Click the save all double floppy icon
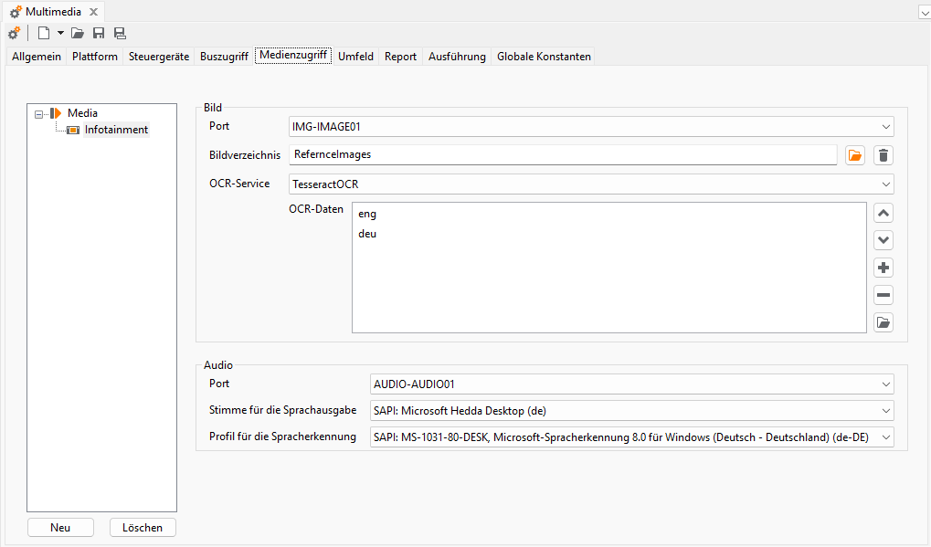 coord(120,33)
